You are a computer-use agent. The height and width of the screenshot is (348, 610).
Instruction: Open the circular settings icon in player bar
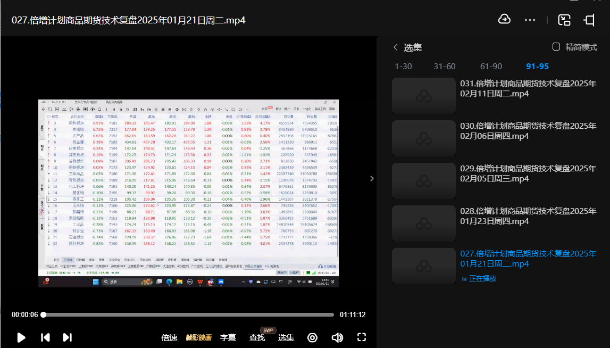point(312,337)
